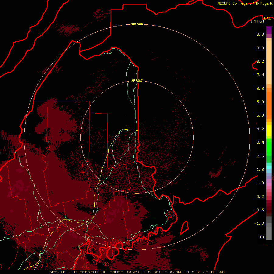Click the 3.4 legend value
Viewport: 274px width, 274px height.
coord(260,142)
